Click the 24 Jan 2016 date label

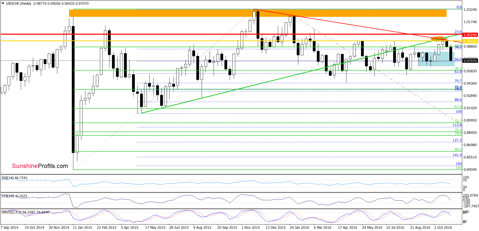(x=299, y=227)
